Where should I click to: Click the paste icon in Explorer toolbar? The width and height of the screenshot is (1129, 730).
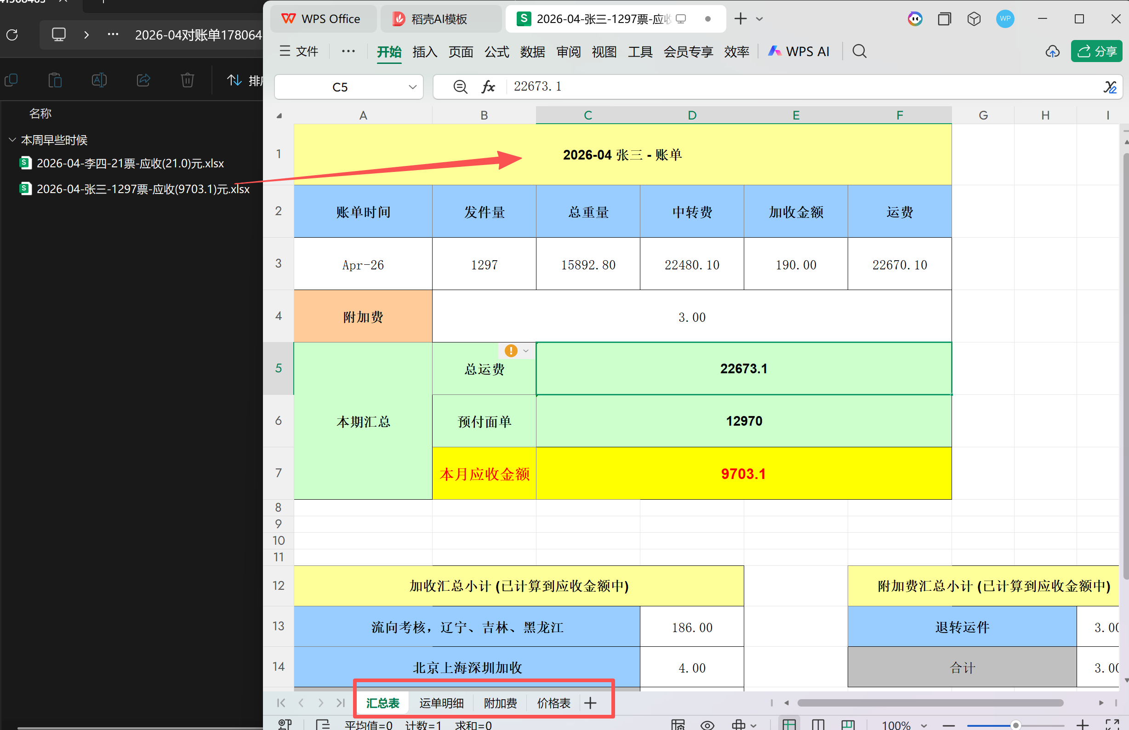[x=55, y=80]
